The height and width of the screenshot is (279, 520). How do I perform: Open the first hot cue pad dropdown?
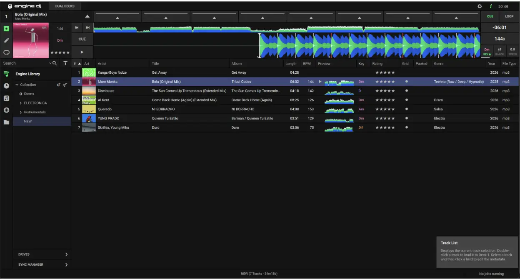click(x=117, y=18)
